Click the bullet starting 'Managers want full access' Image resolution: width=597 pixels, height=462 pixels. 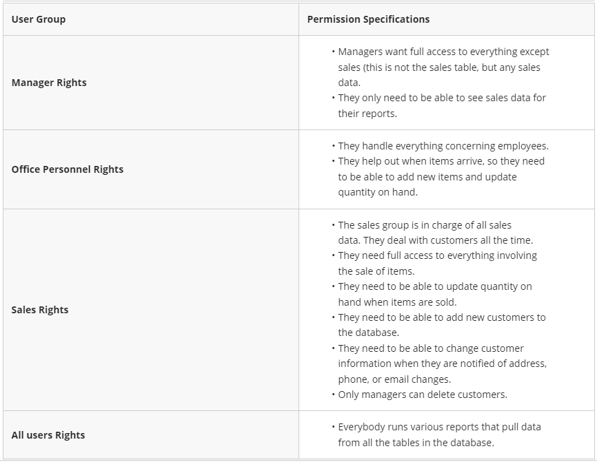click(443, 52)
